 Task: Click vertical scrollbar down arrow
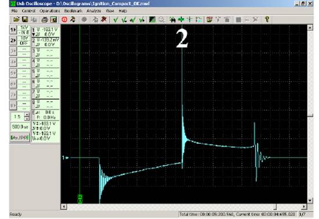point(310,200)
